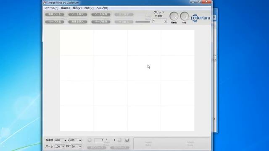Screen dimensions: 269x151
Task: Click the slider bar left of grid dropdown
Action: (143, 22)
